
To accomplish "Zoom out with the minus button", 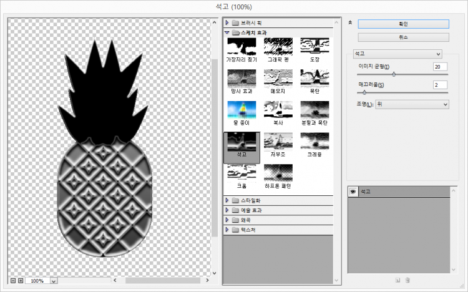I will tap(13, 281).
